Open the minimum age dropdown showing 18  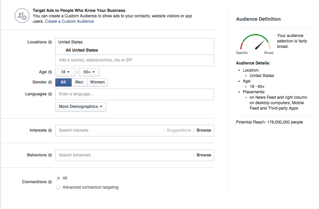(65, 72)
